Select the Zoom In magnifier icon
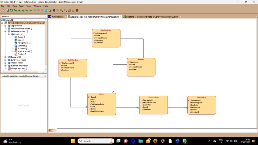This screenshot has height=145, width=258. (x=62, y=10)
